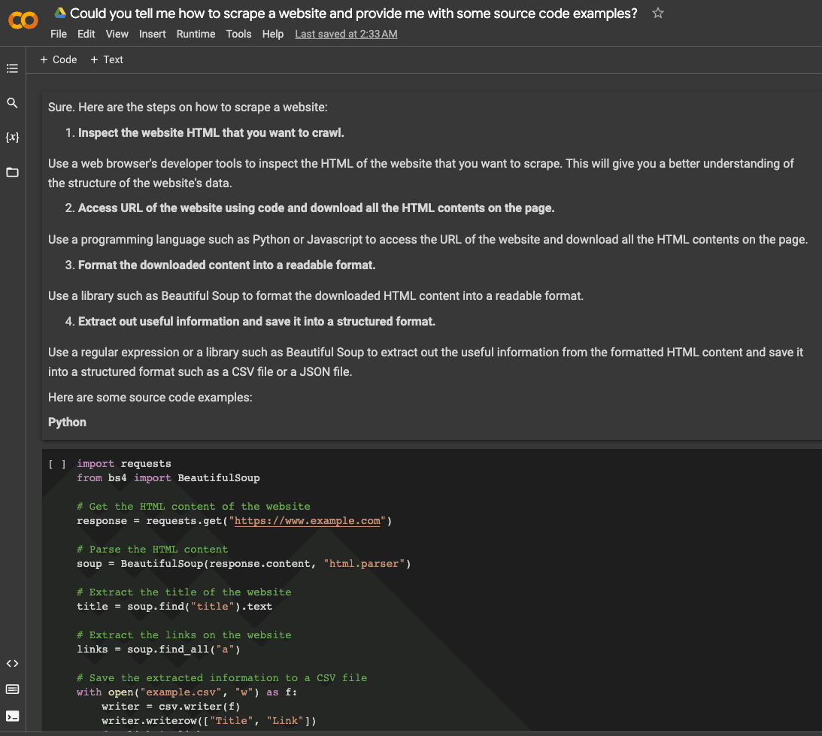Expand the Insert menu
Viewport: 822px width, 736px height.
153,34
